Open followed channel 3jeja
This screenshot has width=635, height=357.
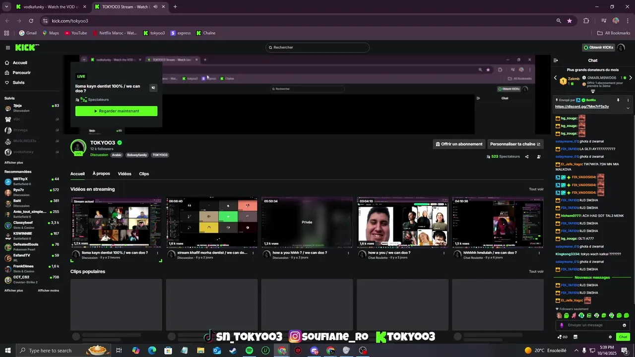[32, 108]
